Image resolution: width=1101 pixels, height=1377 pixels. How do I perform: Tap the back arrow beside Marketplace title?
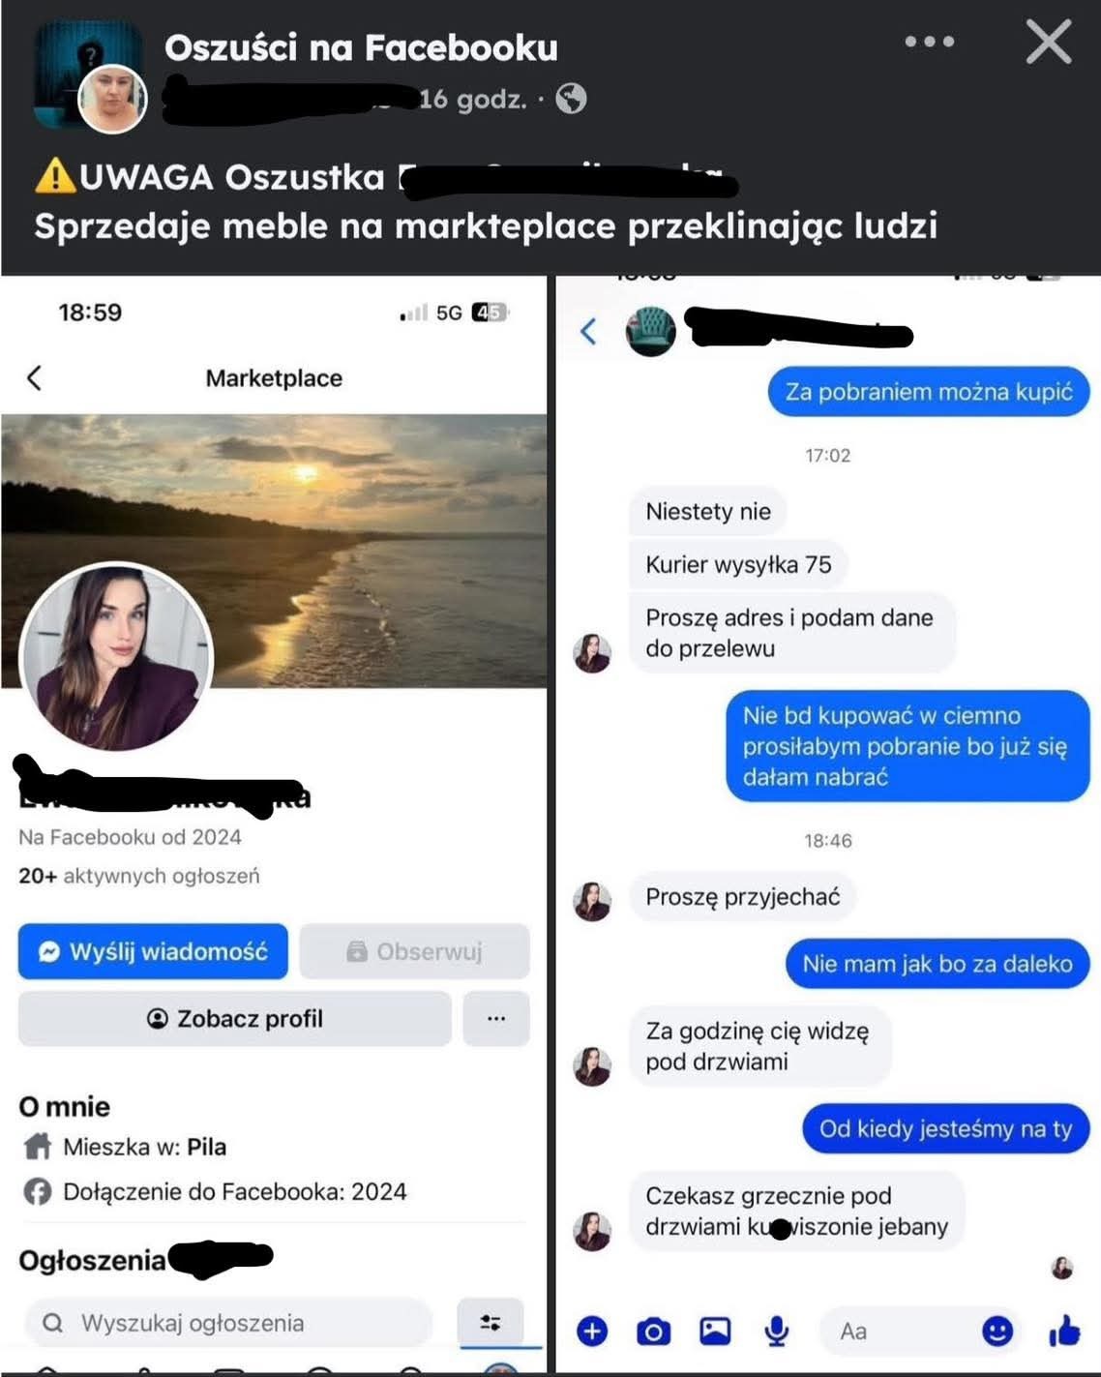point(35,377)
